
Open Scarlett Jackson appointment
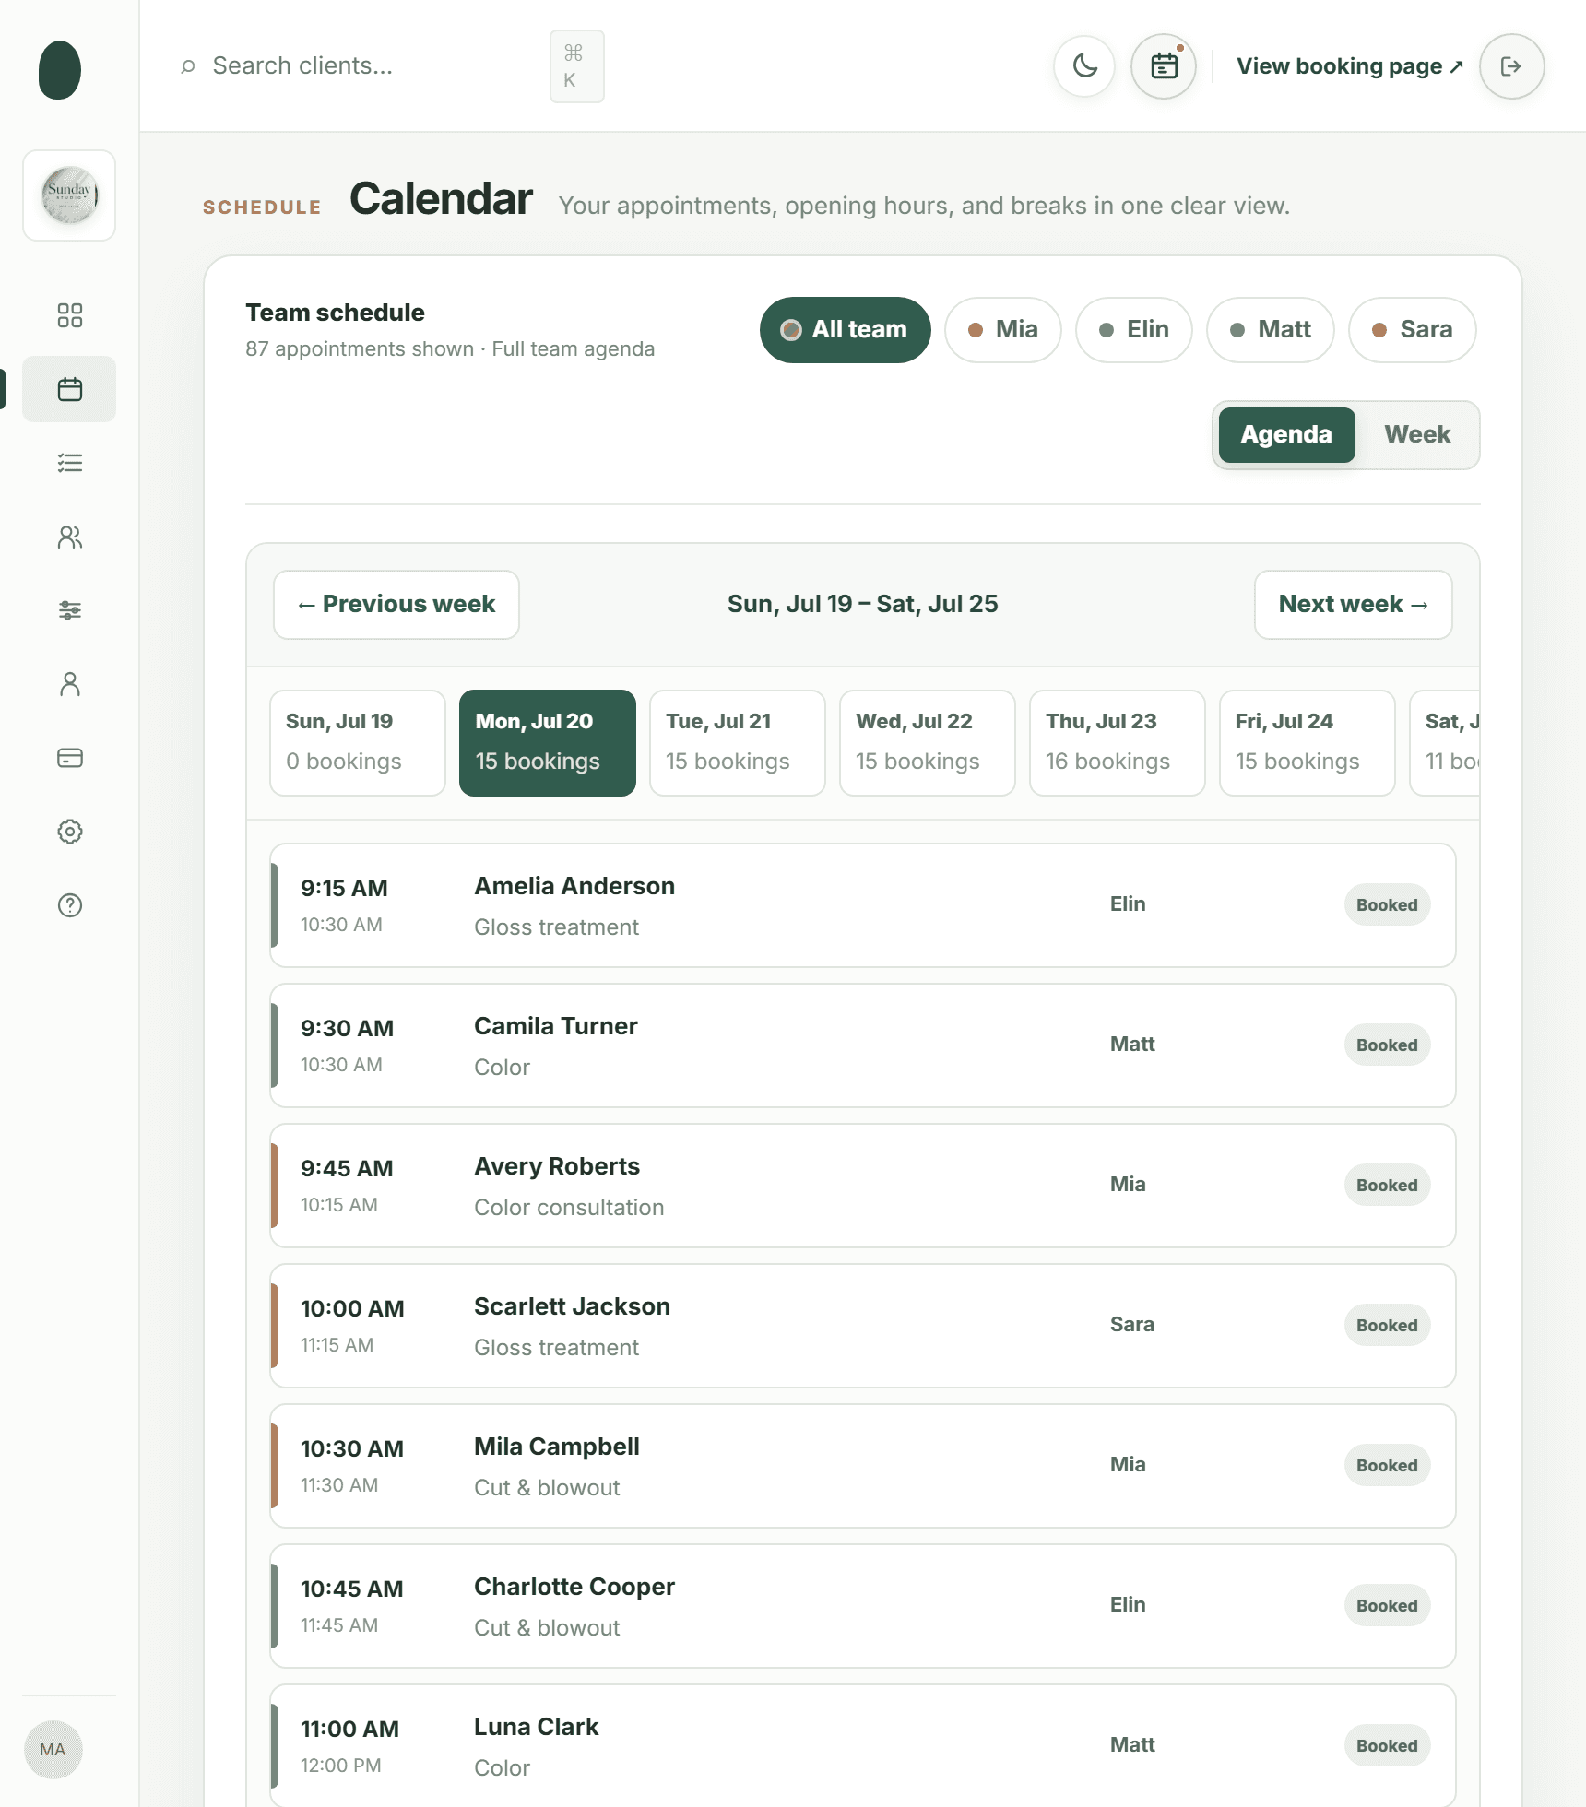pos(863,1326)
